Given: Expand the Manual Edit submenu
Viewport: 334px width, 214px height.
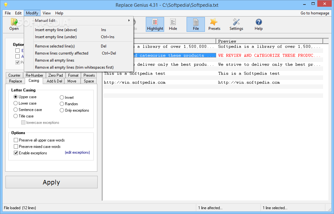Looking at the screenshot, I should (x=79, y=21).
